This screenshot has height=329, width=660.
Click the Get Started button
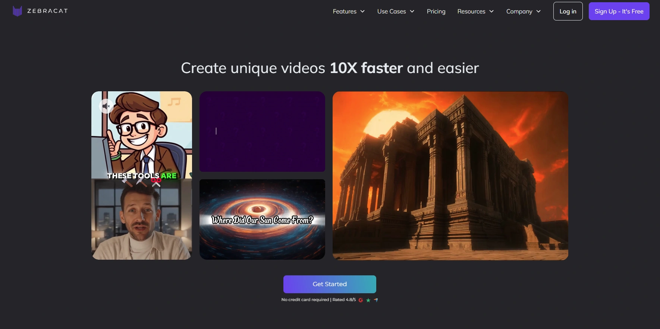(x=330, y=284)
